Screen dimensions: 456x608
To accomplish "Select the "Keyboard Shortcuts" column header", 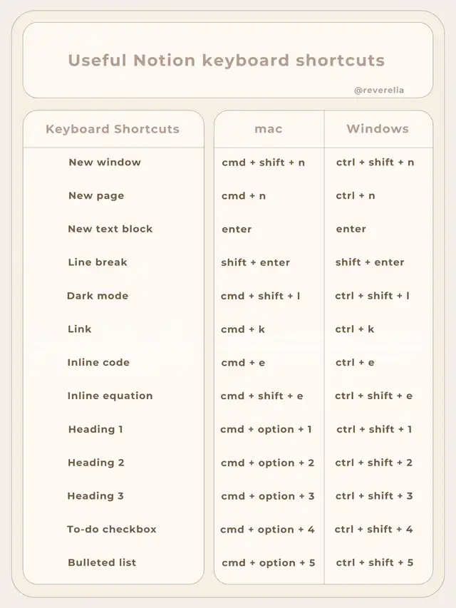I will pyautogui.click(x=113, y=129).
